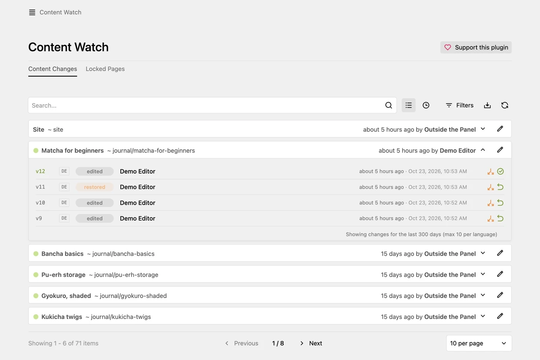This screenshot has width=540, height=360.
Task: Expand the Site row chevron
Action: click(483, 129)
